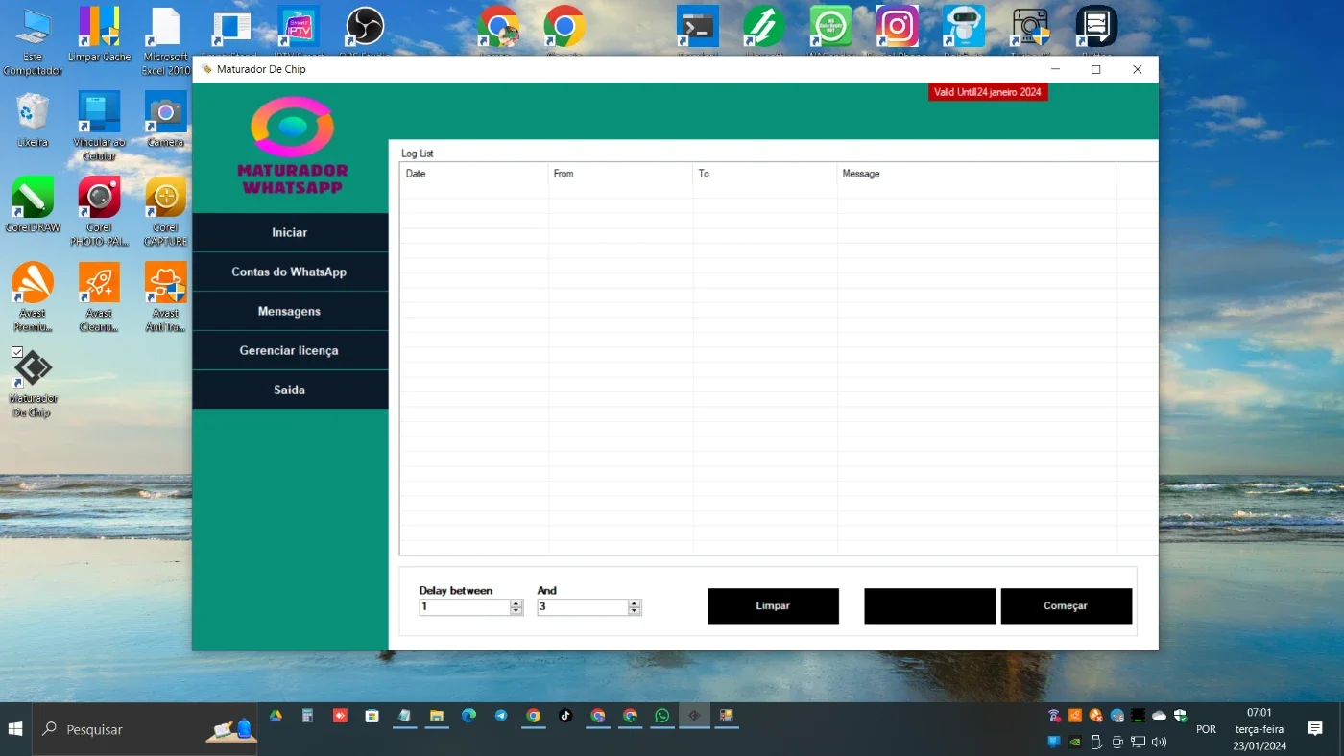Image resolution: width=1344 pixels, height=756 pixels.
Task: Select the CorelDRAW desktop icon
Action: [x=33, y=204]
